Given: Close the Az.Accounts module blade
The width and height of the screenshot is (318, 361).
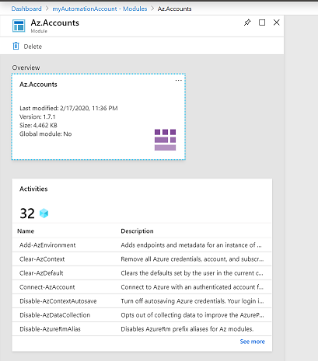Looking at the screenshot, I should click(277, 23).
